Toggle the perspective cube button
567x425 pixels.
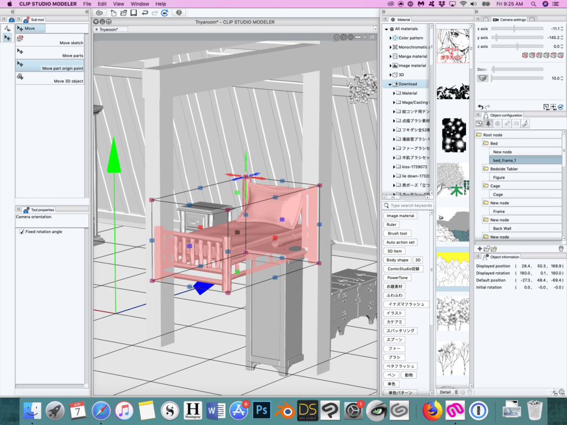(x=483, y=78)
